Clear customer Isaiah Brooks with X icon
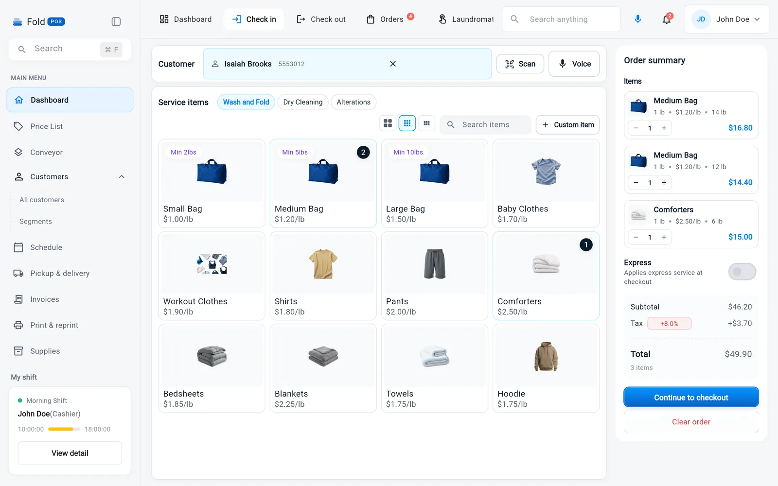The image size is (778, 486). click(x=393, y=64)
